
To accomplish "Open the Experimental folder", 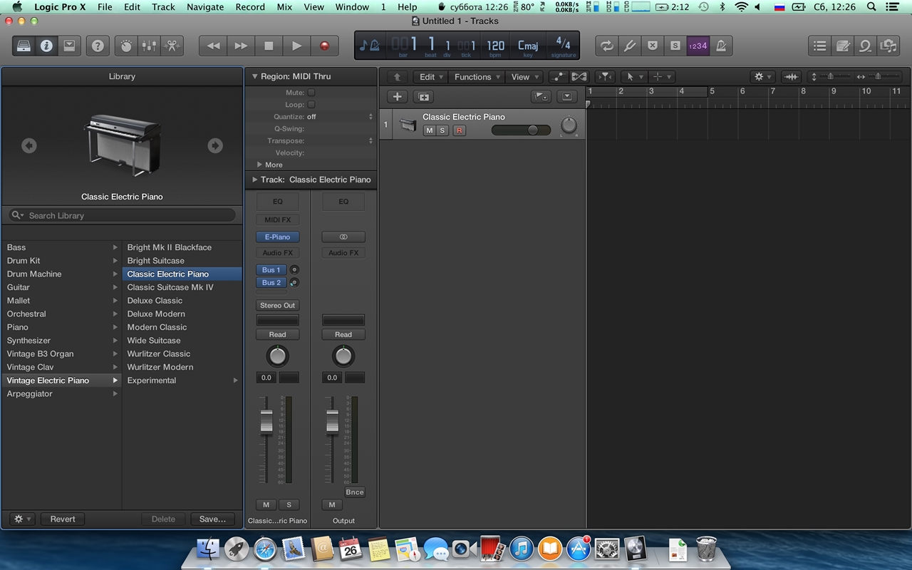I will click(182, 380).
